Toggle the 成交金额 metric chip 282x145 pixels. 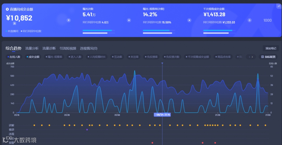coord(33,57)
